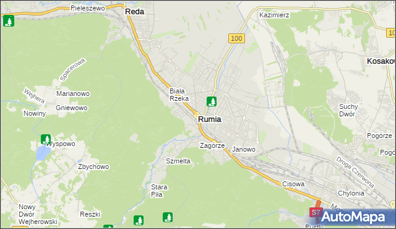Click the Biała Rzeka label

point(179,95)
